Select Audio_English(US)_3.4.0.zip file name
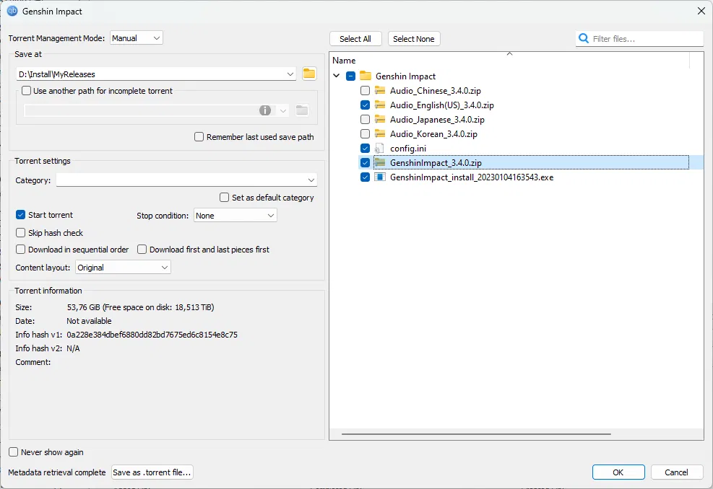This screenshot has height=489, width=713. (x=441, y=105)
